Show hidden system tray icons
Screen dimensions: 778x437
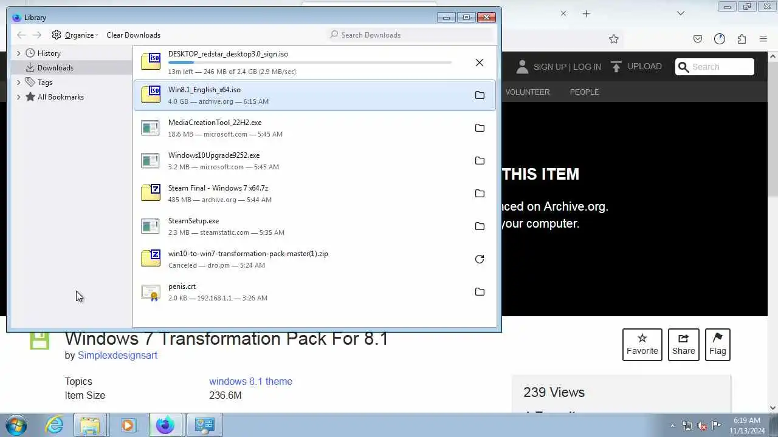click(x=672, y=425)
